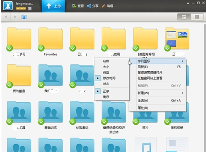Screen dimensions: 206x152
Task: Open 属性(R) properties
Action: coord(158,108)
